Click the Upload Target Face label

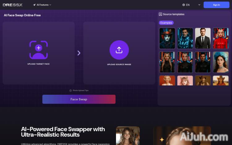38,64
